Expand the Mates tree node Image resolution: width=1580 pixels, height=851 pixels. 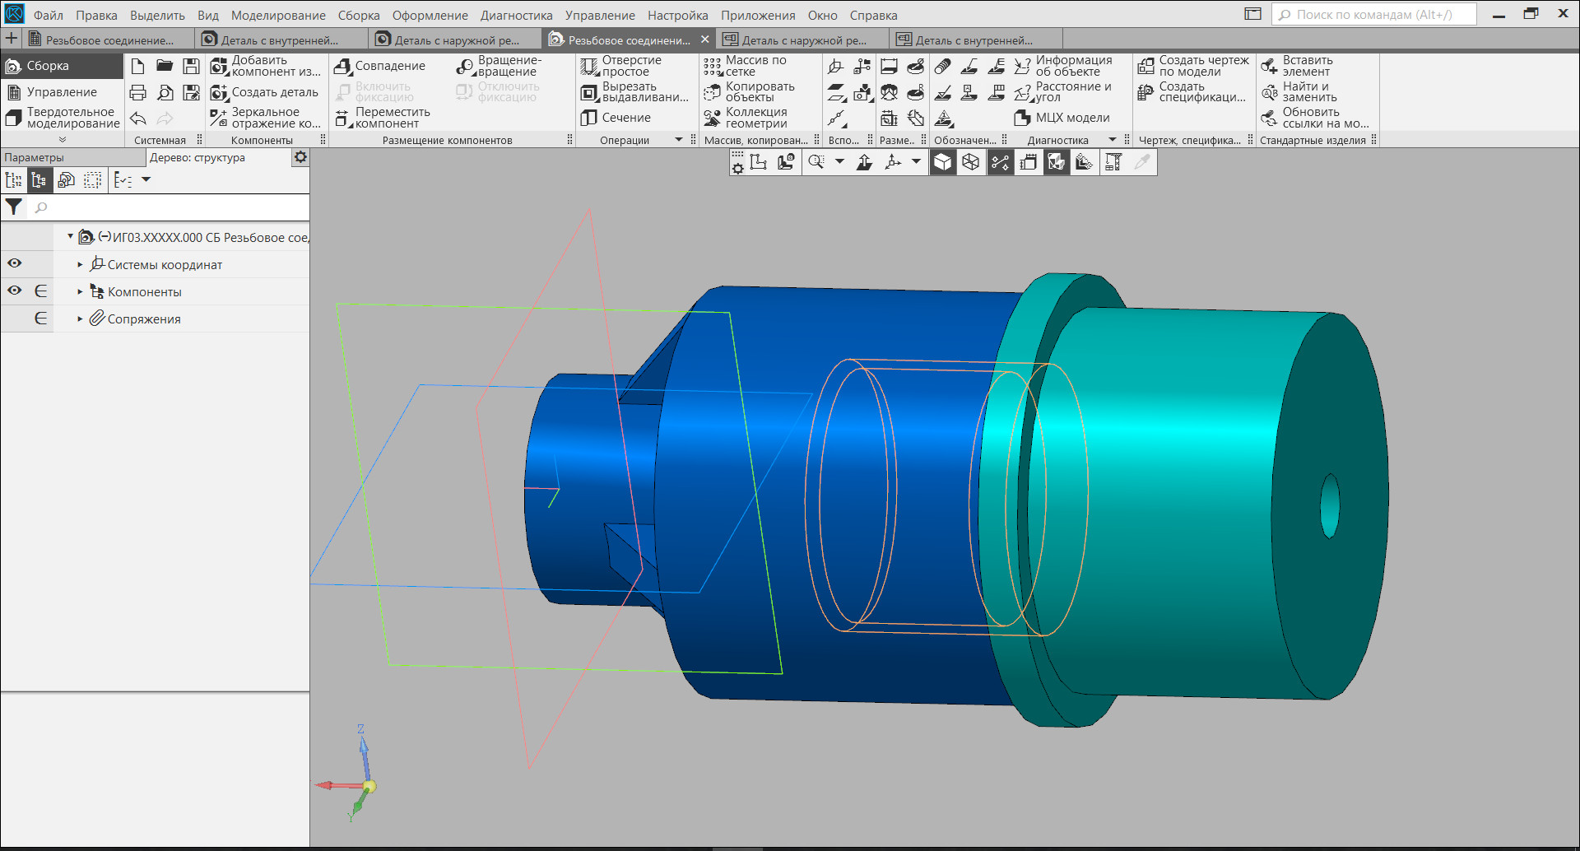[x=80, y=319]
